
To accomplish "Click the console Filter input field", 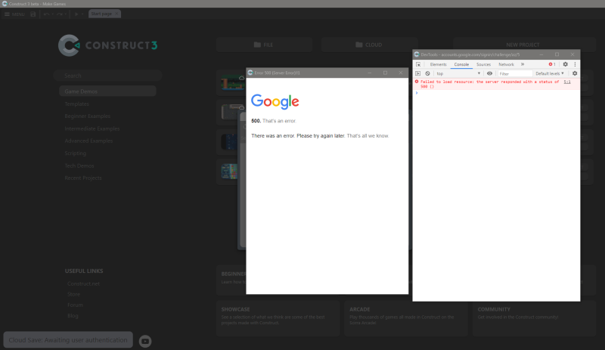I will pos(515,74).
